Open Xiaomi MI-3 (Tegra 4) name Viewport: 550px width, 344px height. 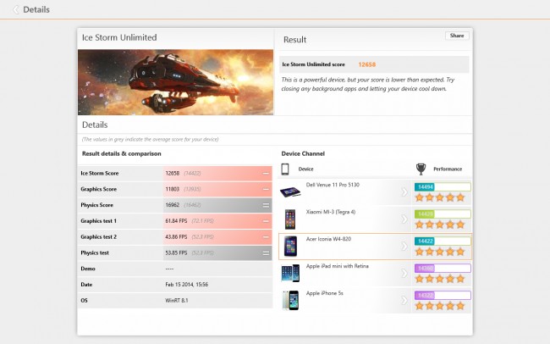pos(331,212)
